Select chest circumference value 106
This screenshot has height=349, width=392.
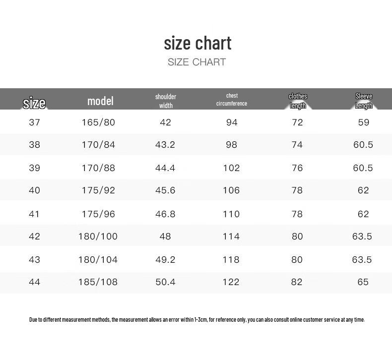pyautogui.click(x=231, y=190)
